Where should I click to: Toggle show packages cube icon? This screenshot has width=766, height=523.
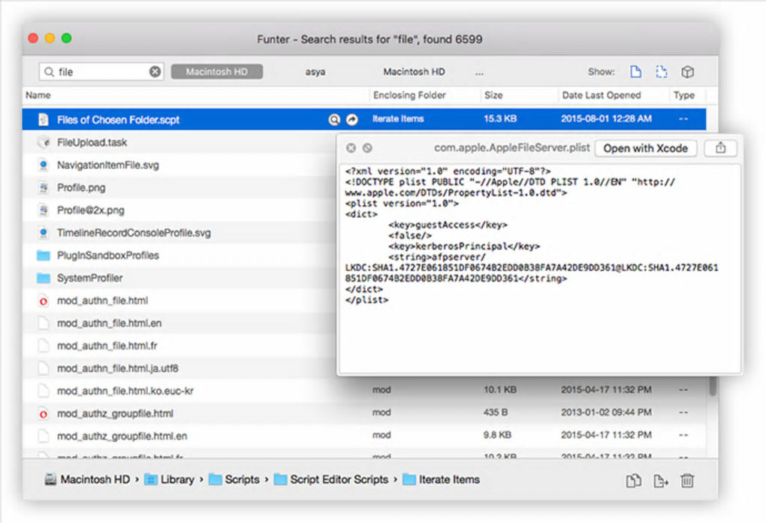(687, 72)
